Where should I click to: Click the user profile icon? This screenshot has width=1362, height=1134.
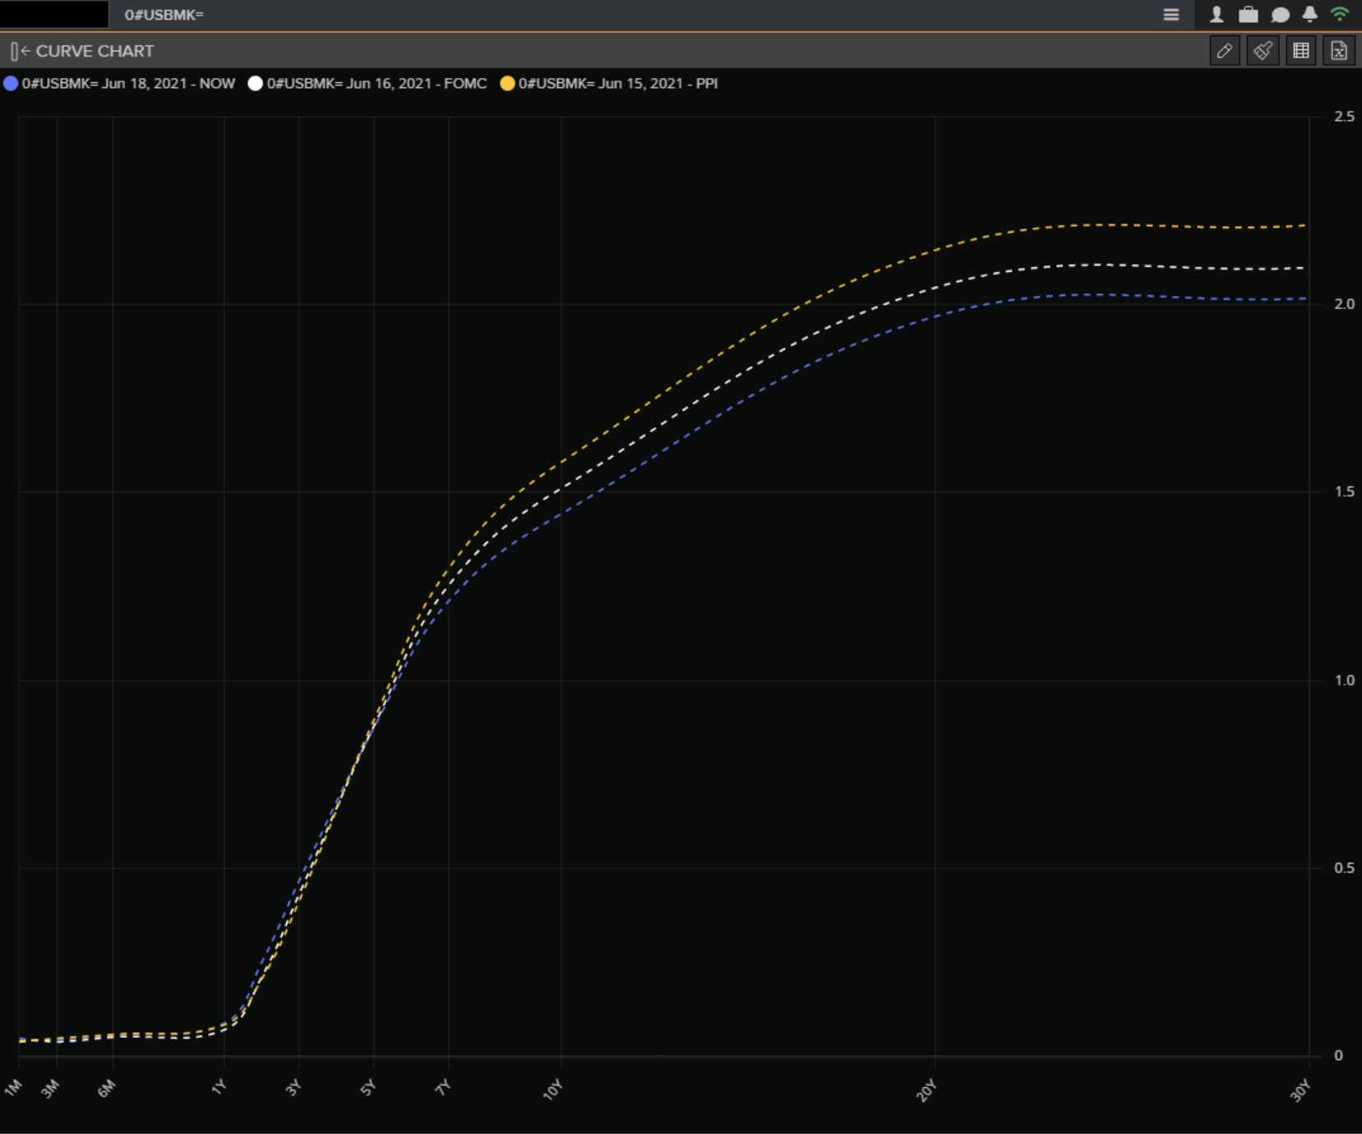1217,15
